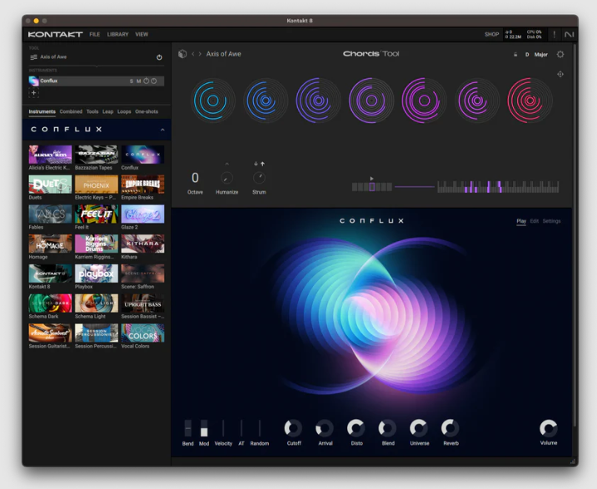Toggle the first power icon on the Conflux row
The width and height of the screenshot is (597, 489).
(x=147, y=81)
